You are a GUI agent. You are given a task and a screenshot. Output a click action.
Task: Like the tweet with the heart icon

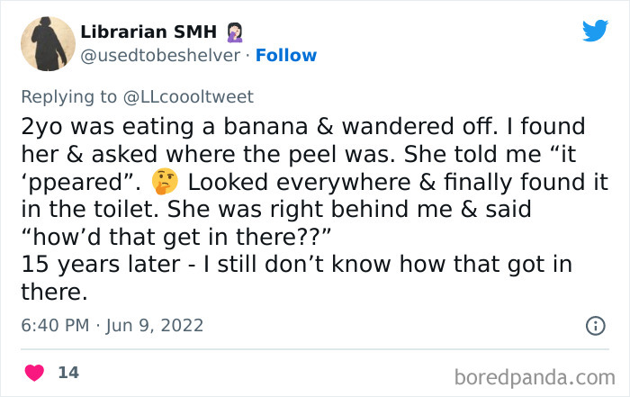[34, 372]
